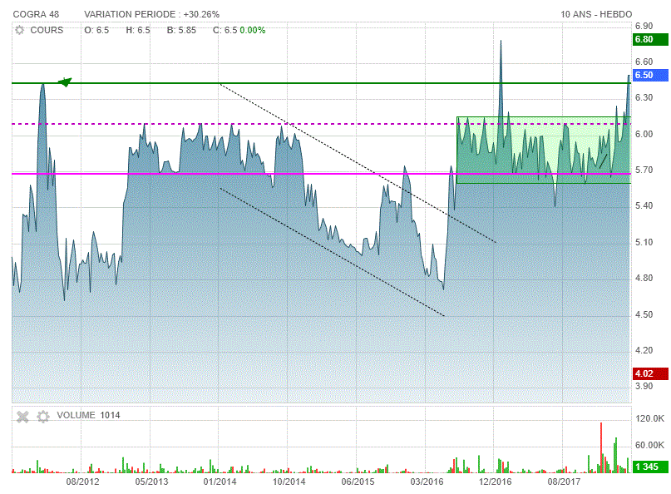Click the 5.40 price axis label
671x494 pixels.
(x=644, y=206)
